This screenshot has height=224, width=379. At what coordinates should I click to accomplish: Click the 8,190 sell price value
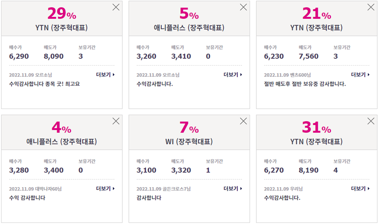tap(308, 170)
